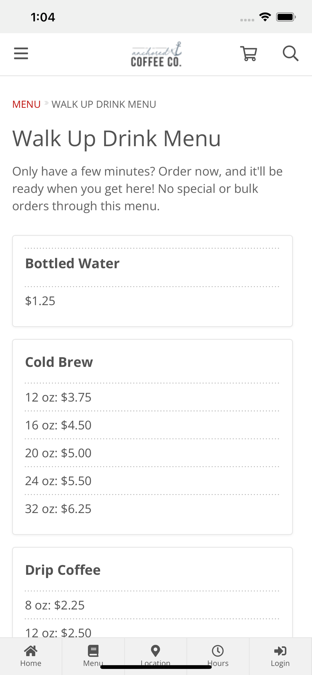Tap the search magnifier icon
The image size is (312, 675).
[290, 54]
